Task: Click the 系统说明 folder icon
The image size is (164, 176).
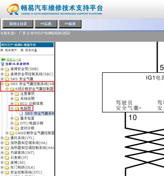Action: (x=17, y=99)
